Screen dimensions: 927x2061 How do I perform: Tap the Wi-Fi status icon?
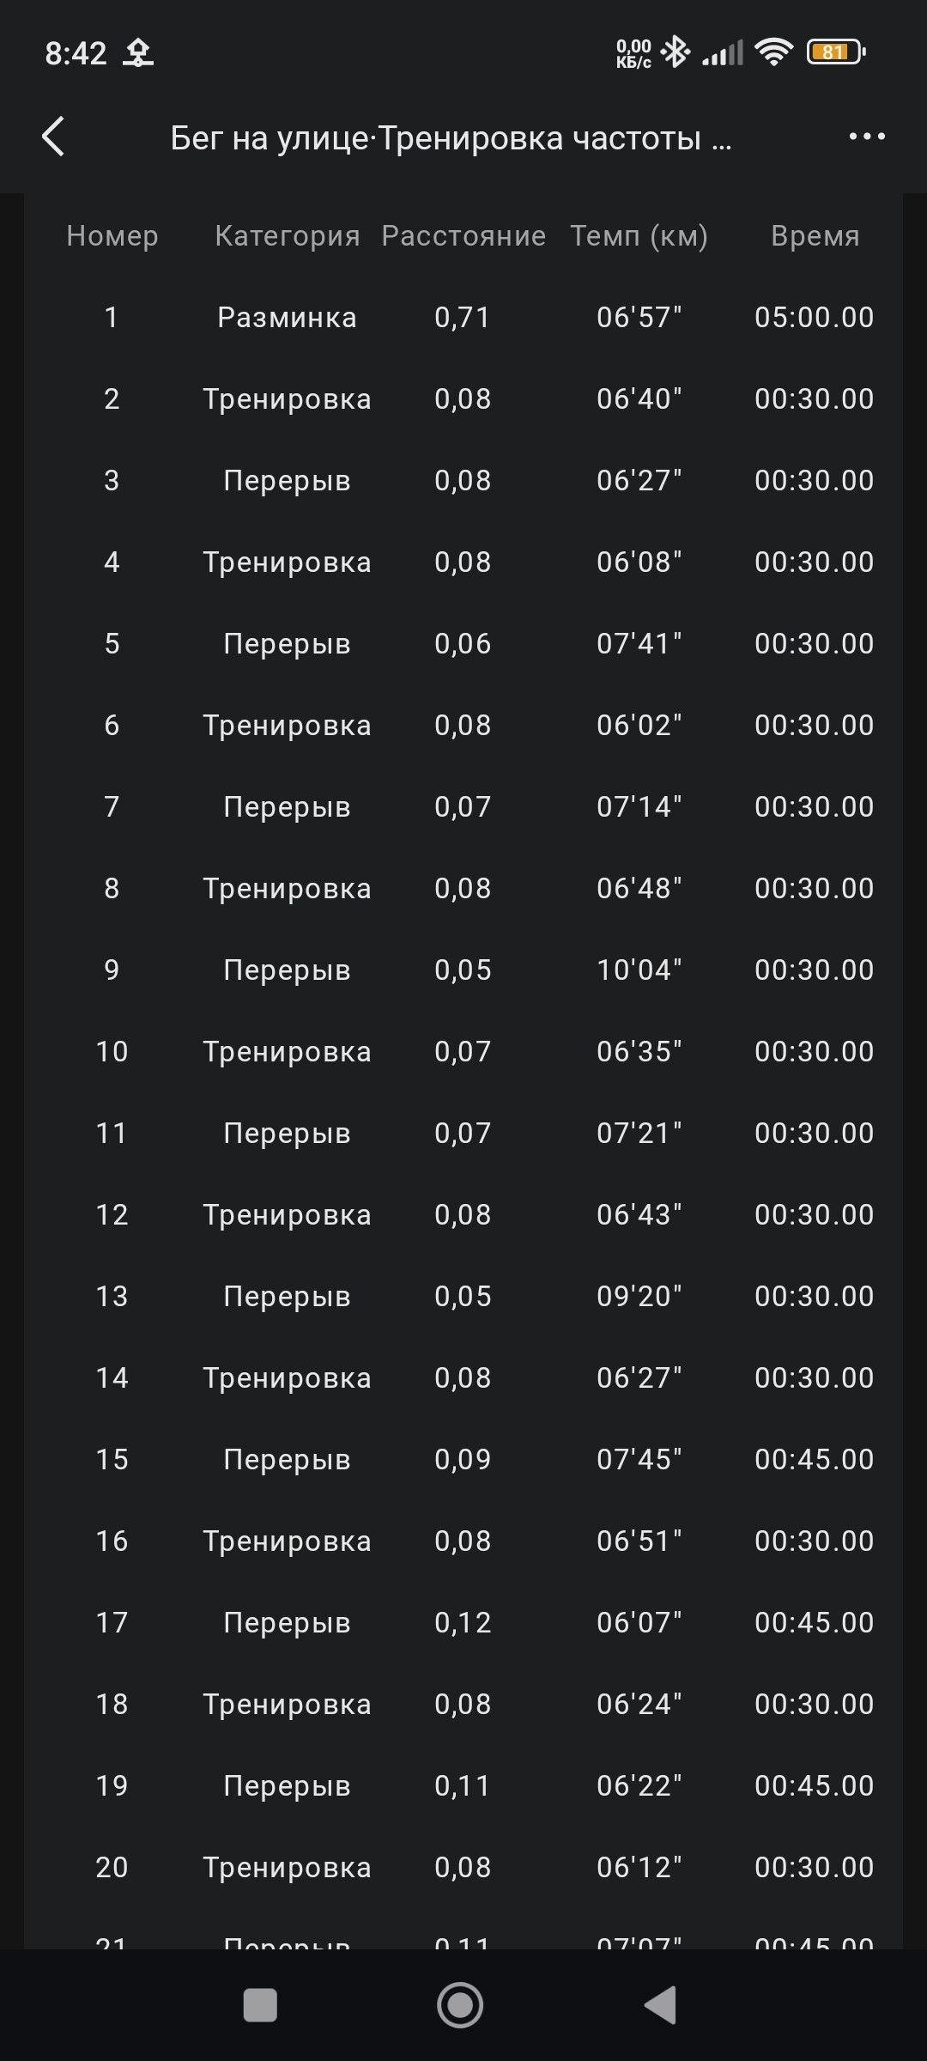click(773, 52)
